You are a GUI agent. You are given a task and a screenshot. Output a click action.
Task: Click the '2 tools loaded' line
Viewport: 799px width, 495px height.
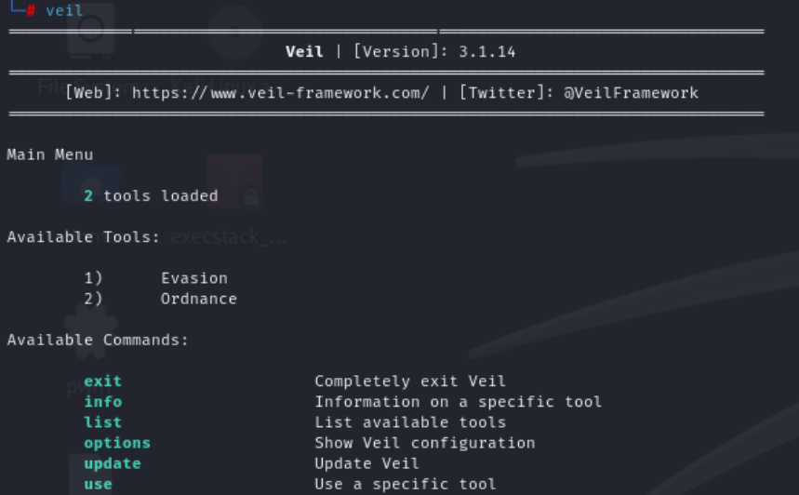[151, 195]
